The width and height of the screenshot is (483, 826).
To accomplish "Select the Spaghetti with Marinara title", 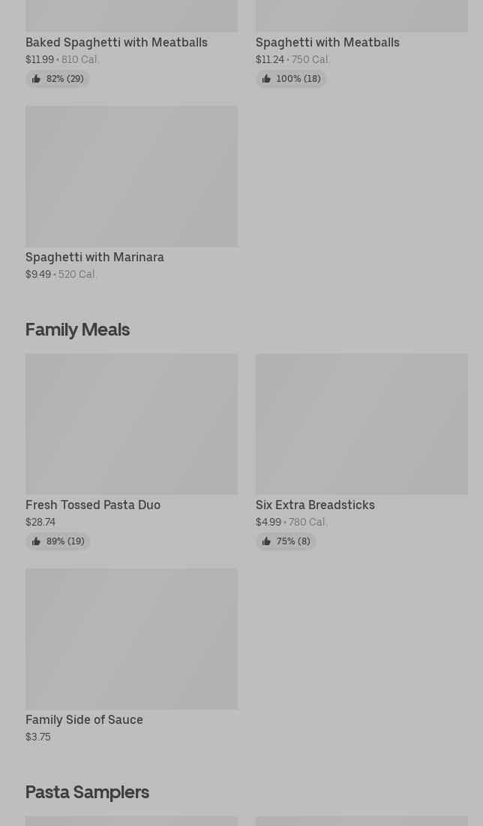I will point(94,258).
